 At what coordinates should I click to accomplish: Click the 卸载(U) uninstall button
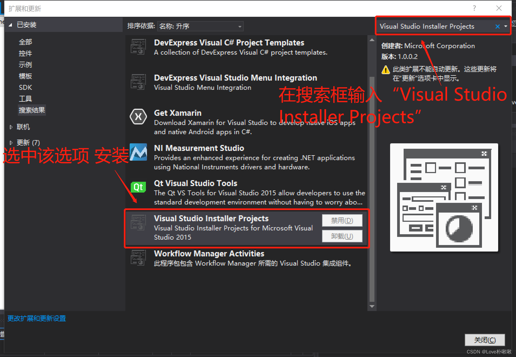342,236
